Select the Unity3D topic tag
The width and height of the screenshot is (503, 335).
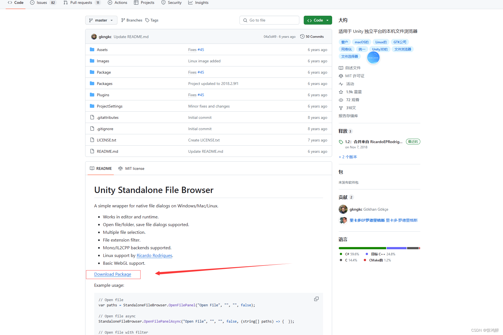(380, 49)
